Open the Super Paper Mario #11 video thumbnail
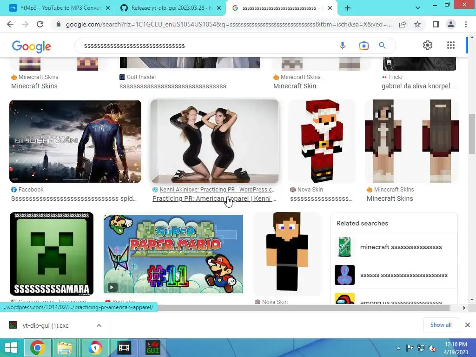 click(x=173, y=254)
